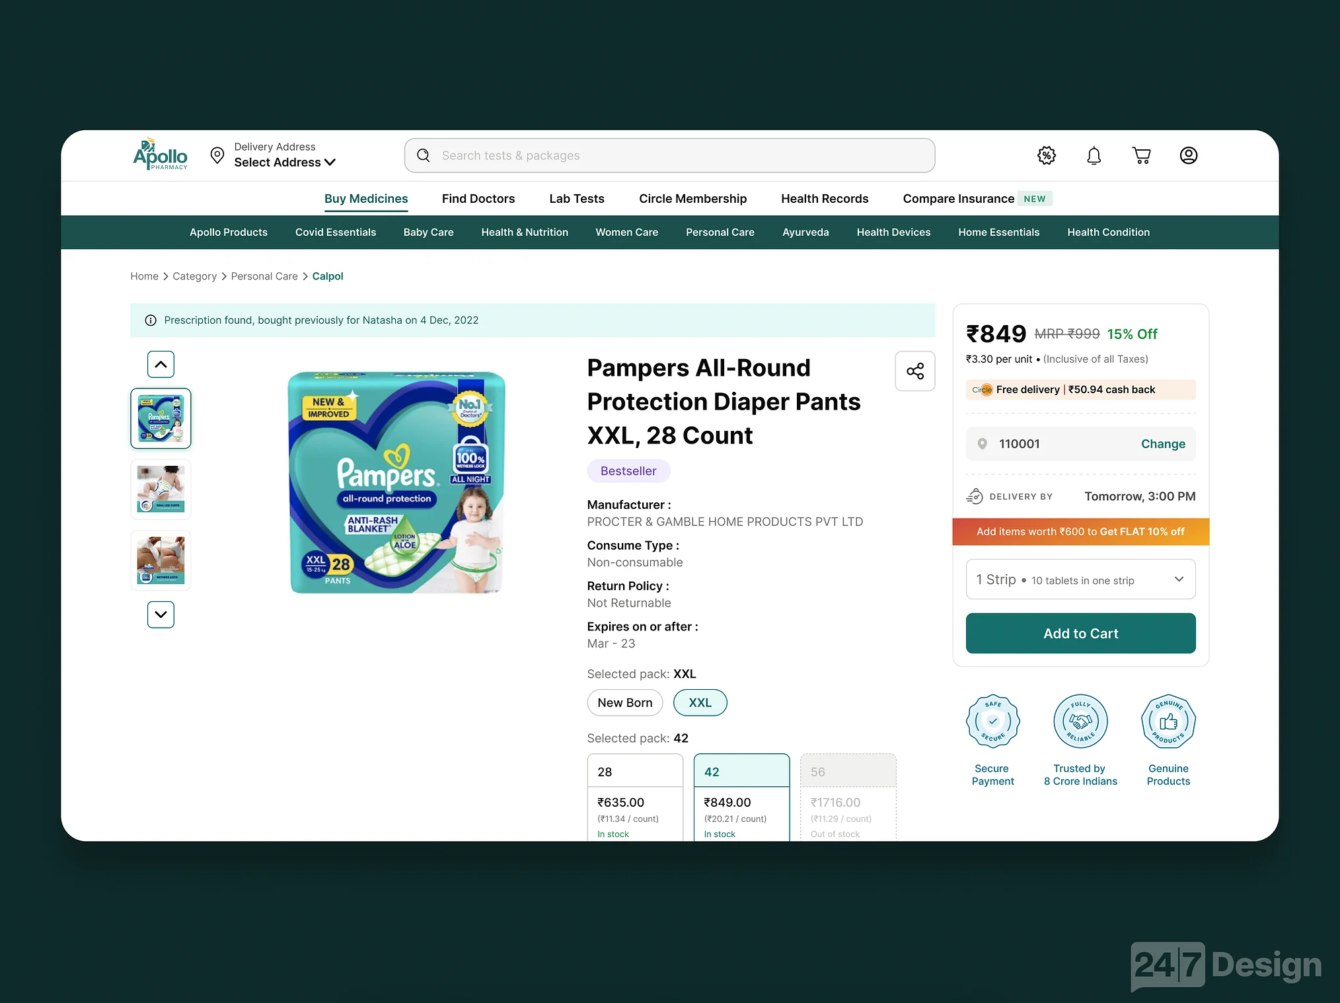The image size is (1340, 1003).
Task: Click the prescription info icon
Action: point(151,320)
